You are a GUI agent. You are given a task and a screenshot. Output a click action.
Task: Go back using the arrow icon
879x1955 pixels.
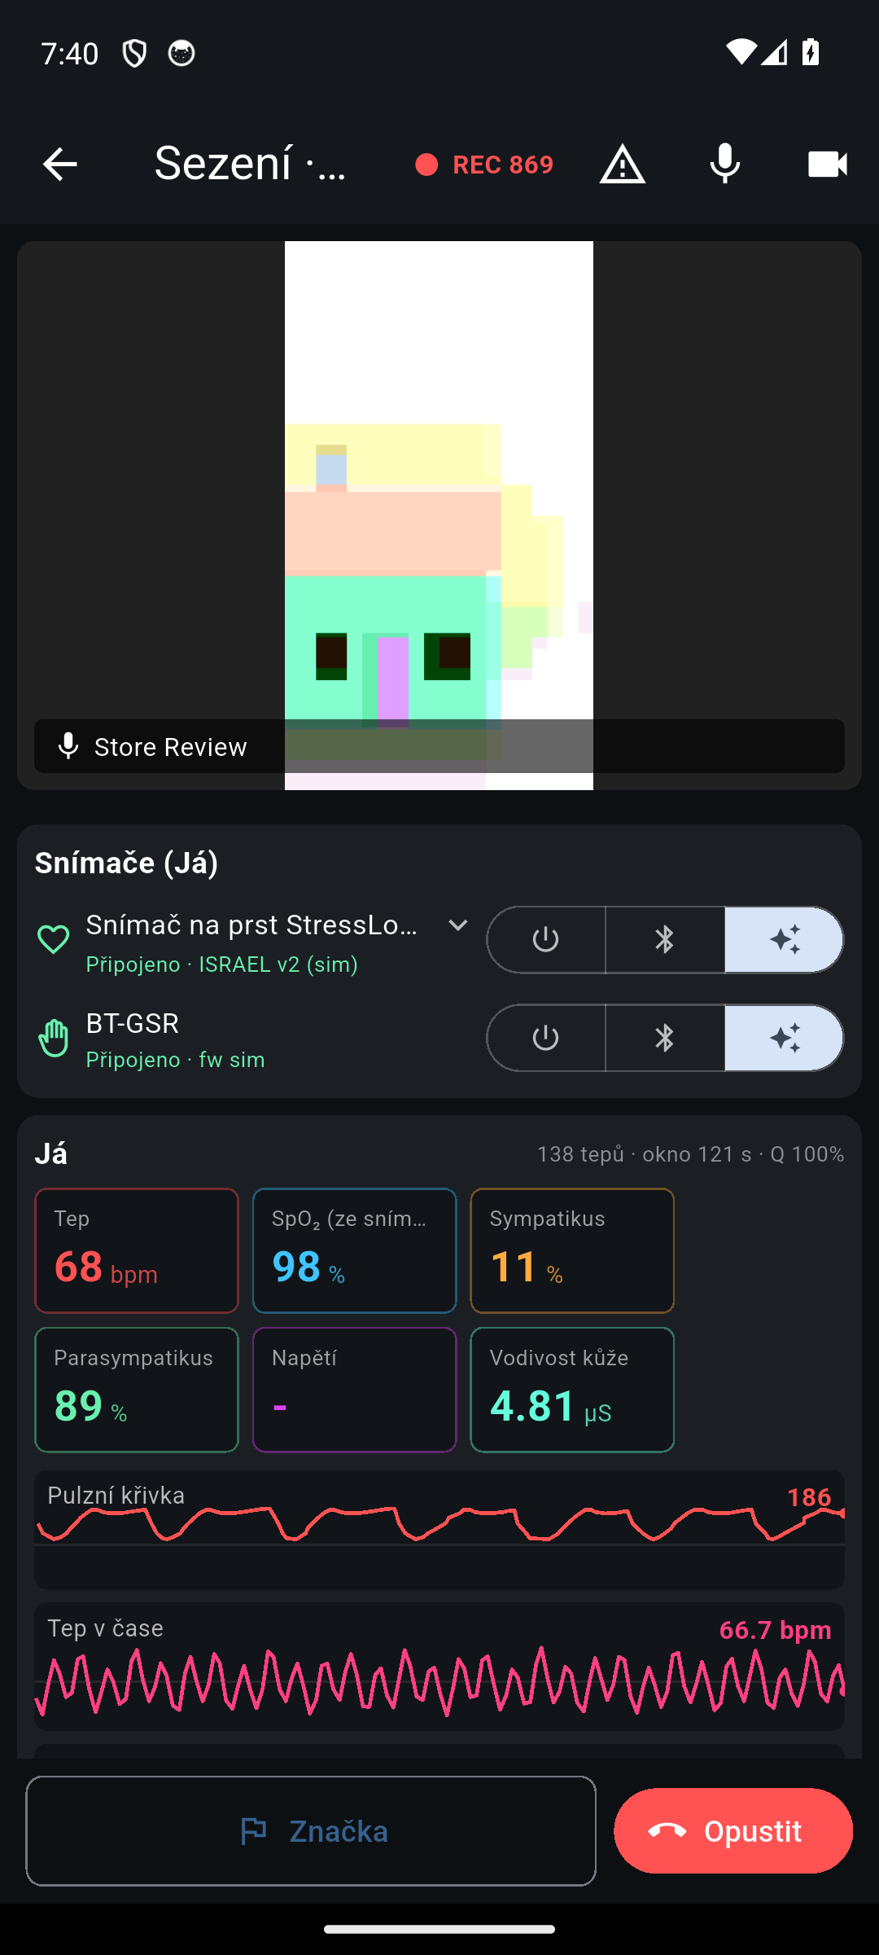pos(59,165)
